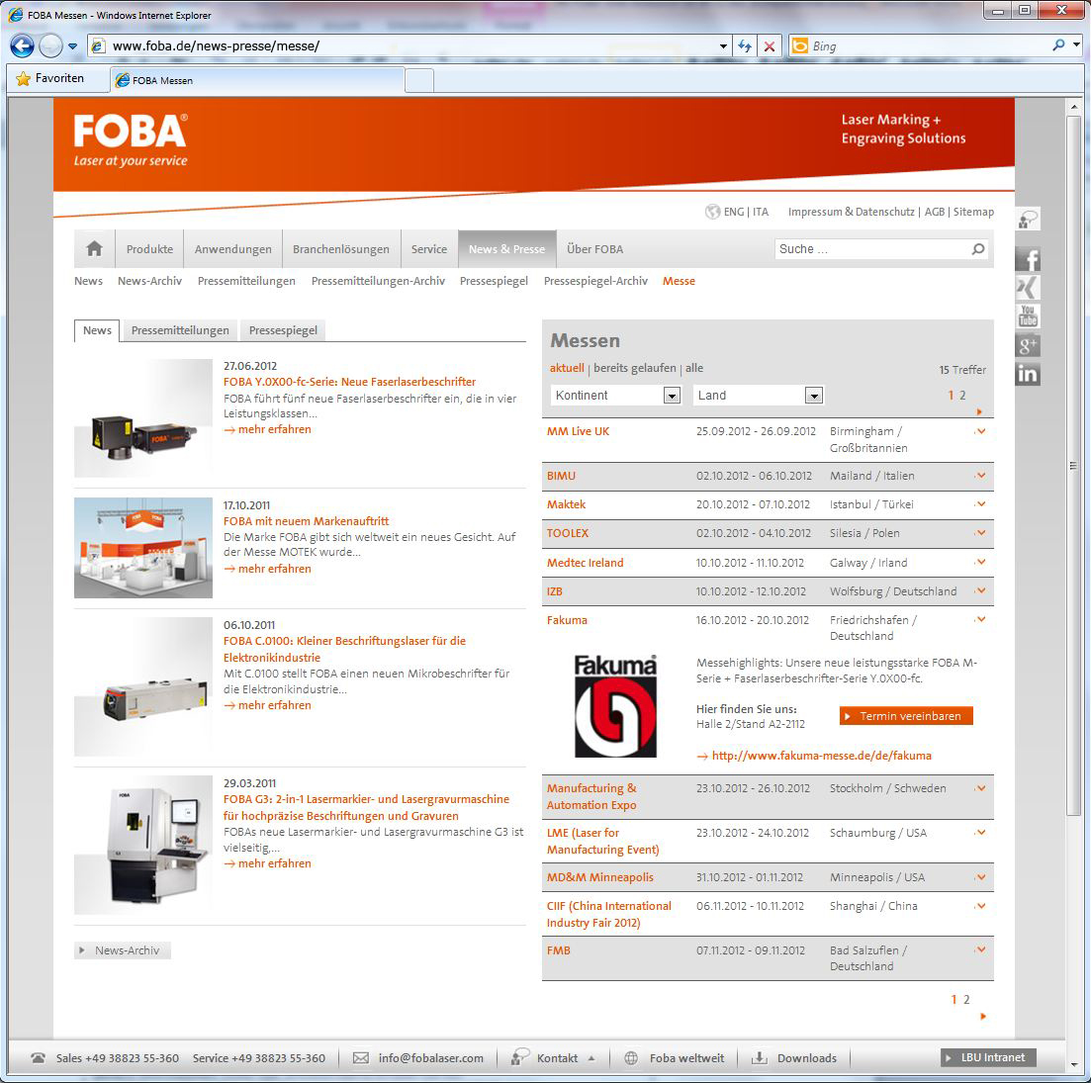
Task: Switch to the Pressemitteilungen tab
Action: (180, 330)
